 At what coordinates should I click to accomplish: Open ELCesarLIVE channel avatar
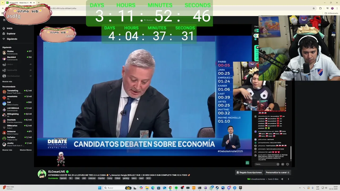click(42, 174)
